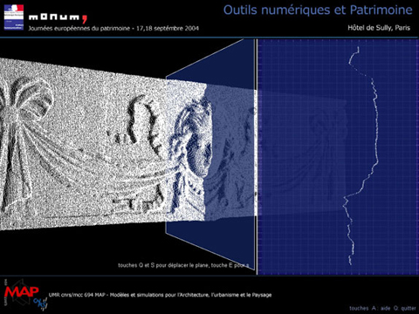The width and height of the screenshot is (419, 314).
Task: Click the hint about touches Q et S
Action: pos(183,265)
